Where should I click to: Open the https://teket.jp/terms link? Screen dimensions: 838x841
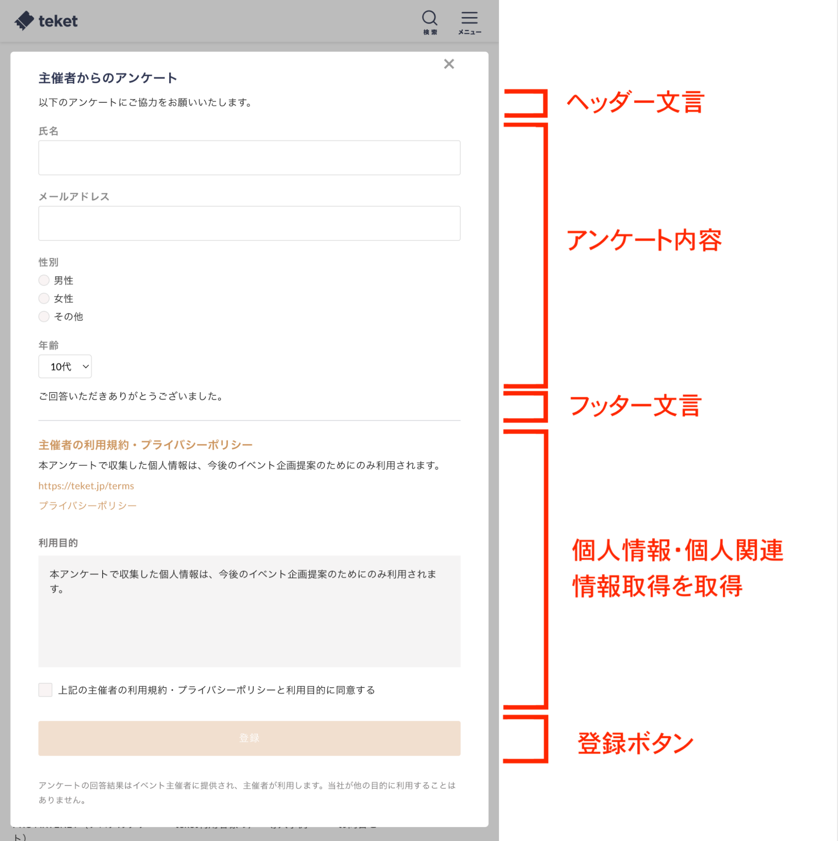[86, 486]
